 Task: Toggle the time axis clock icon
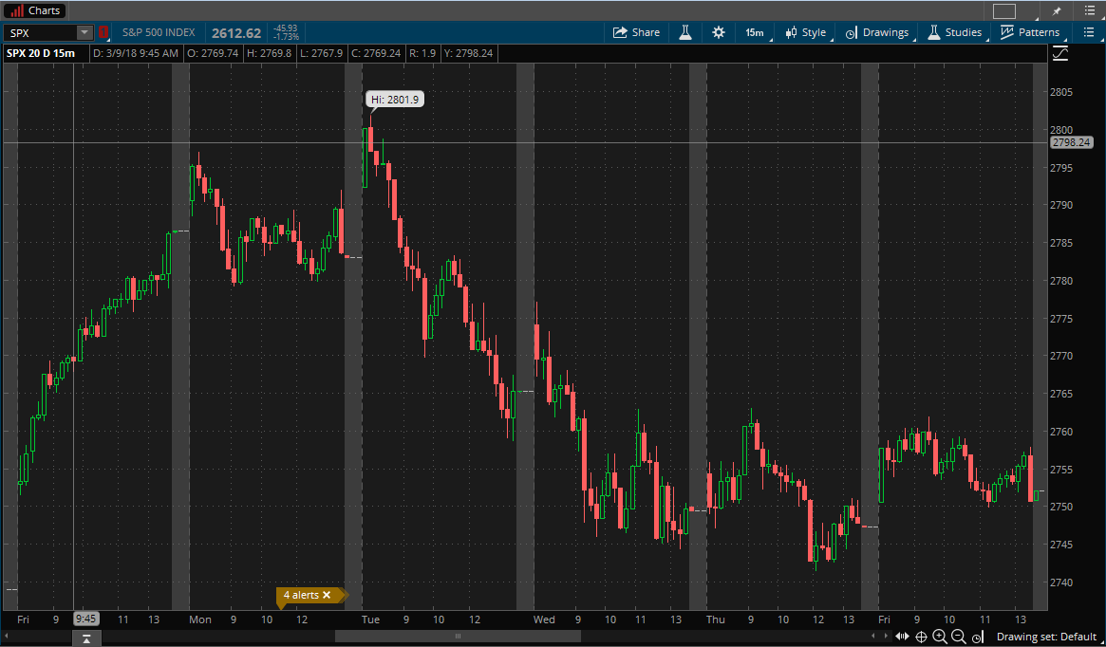pyautogui.click(x=977, y=637)
